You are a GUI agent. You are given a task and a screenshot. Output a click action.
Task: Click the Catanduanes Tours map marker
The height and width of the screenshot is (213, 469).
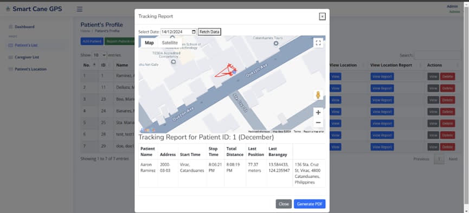pos(276,44)
